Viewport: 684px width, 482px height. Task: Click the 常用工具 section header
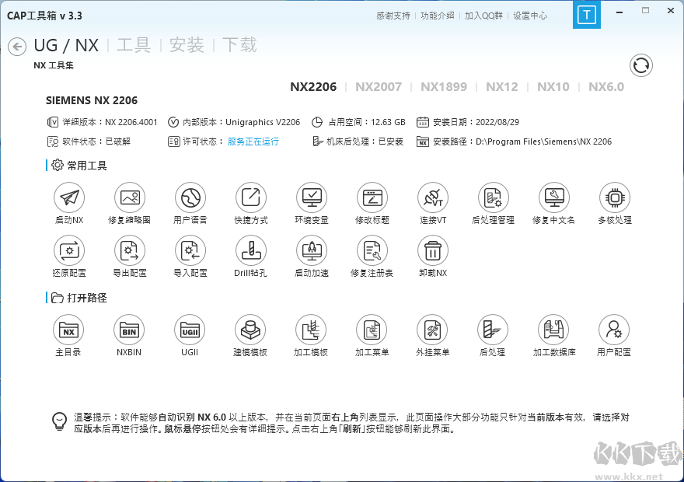86,166
